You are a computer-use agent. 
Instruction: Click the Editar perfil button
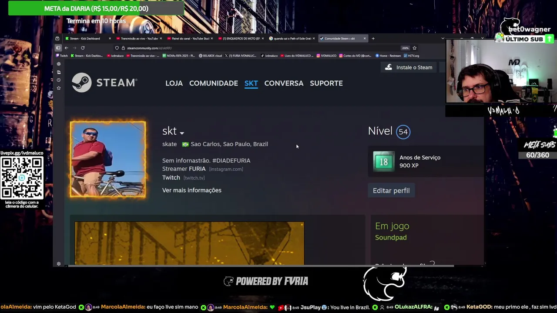pyautogui.click(x=391, y=190)
